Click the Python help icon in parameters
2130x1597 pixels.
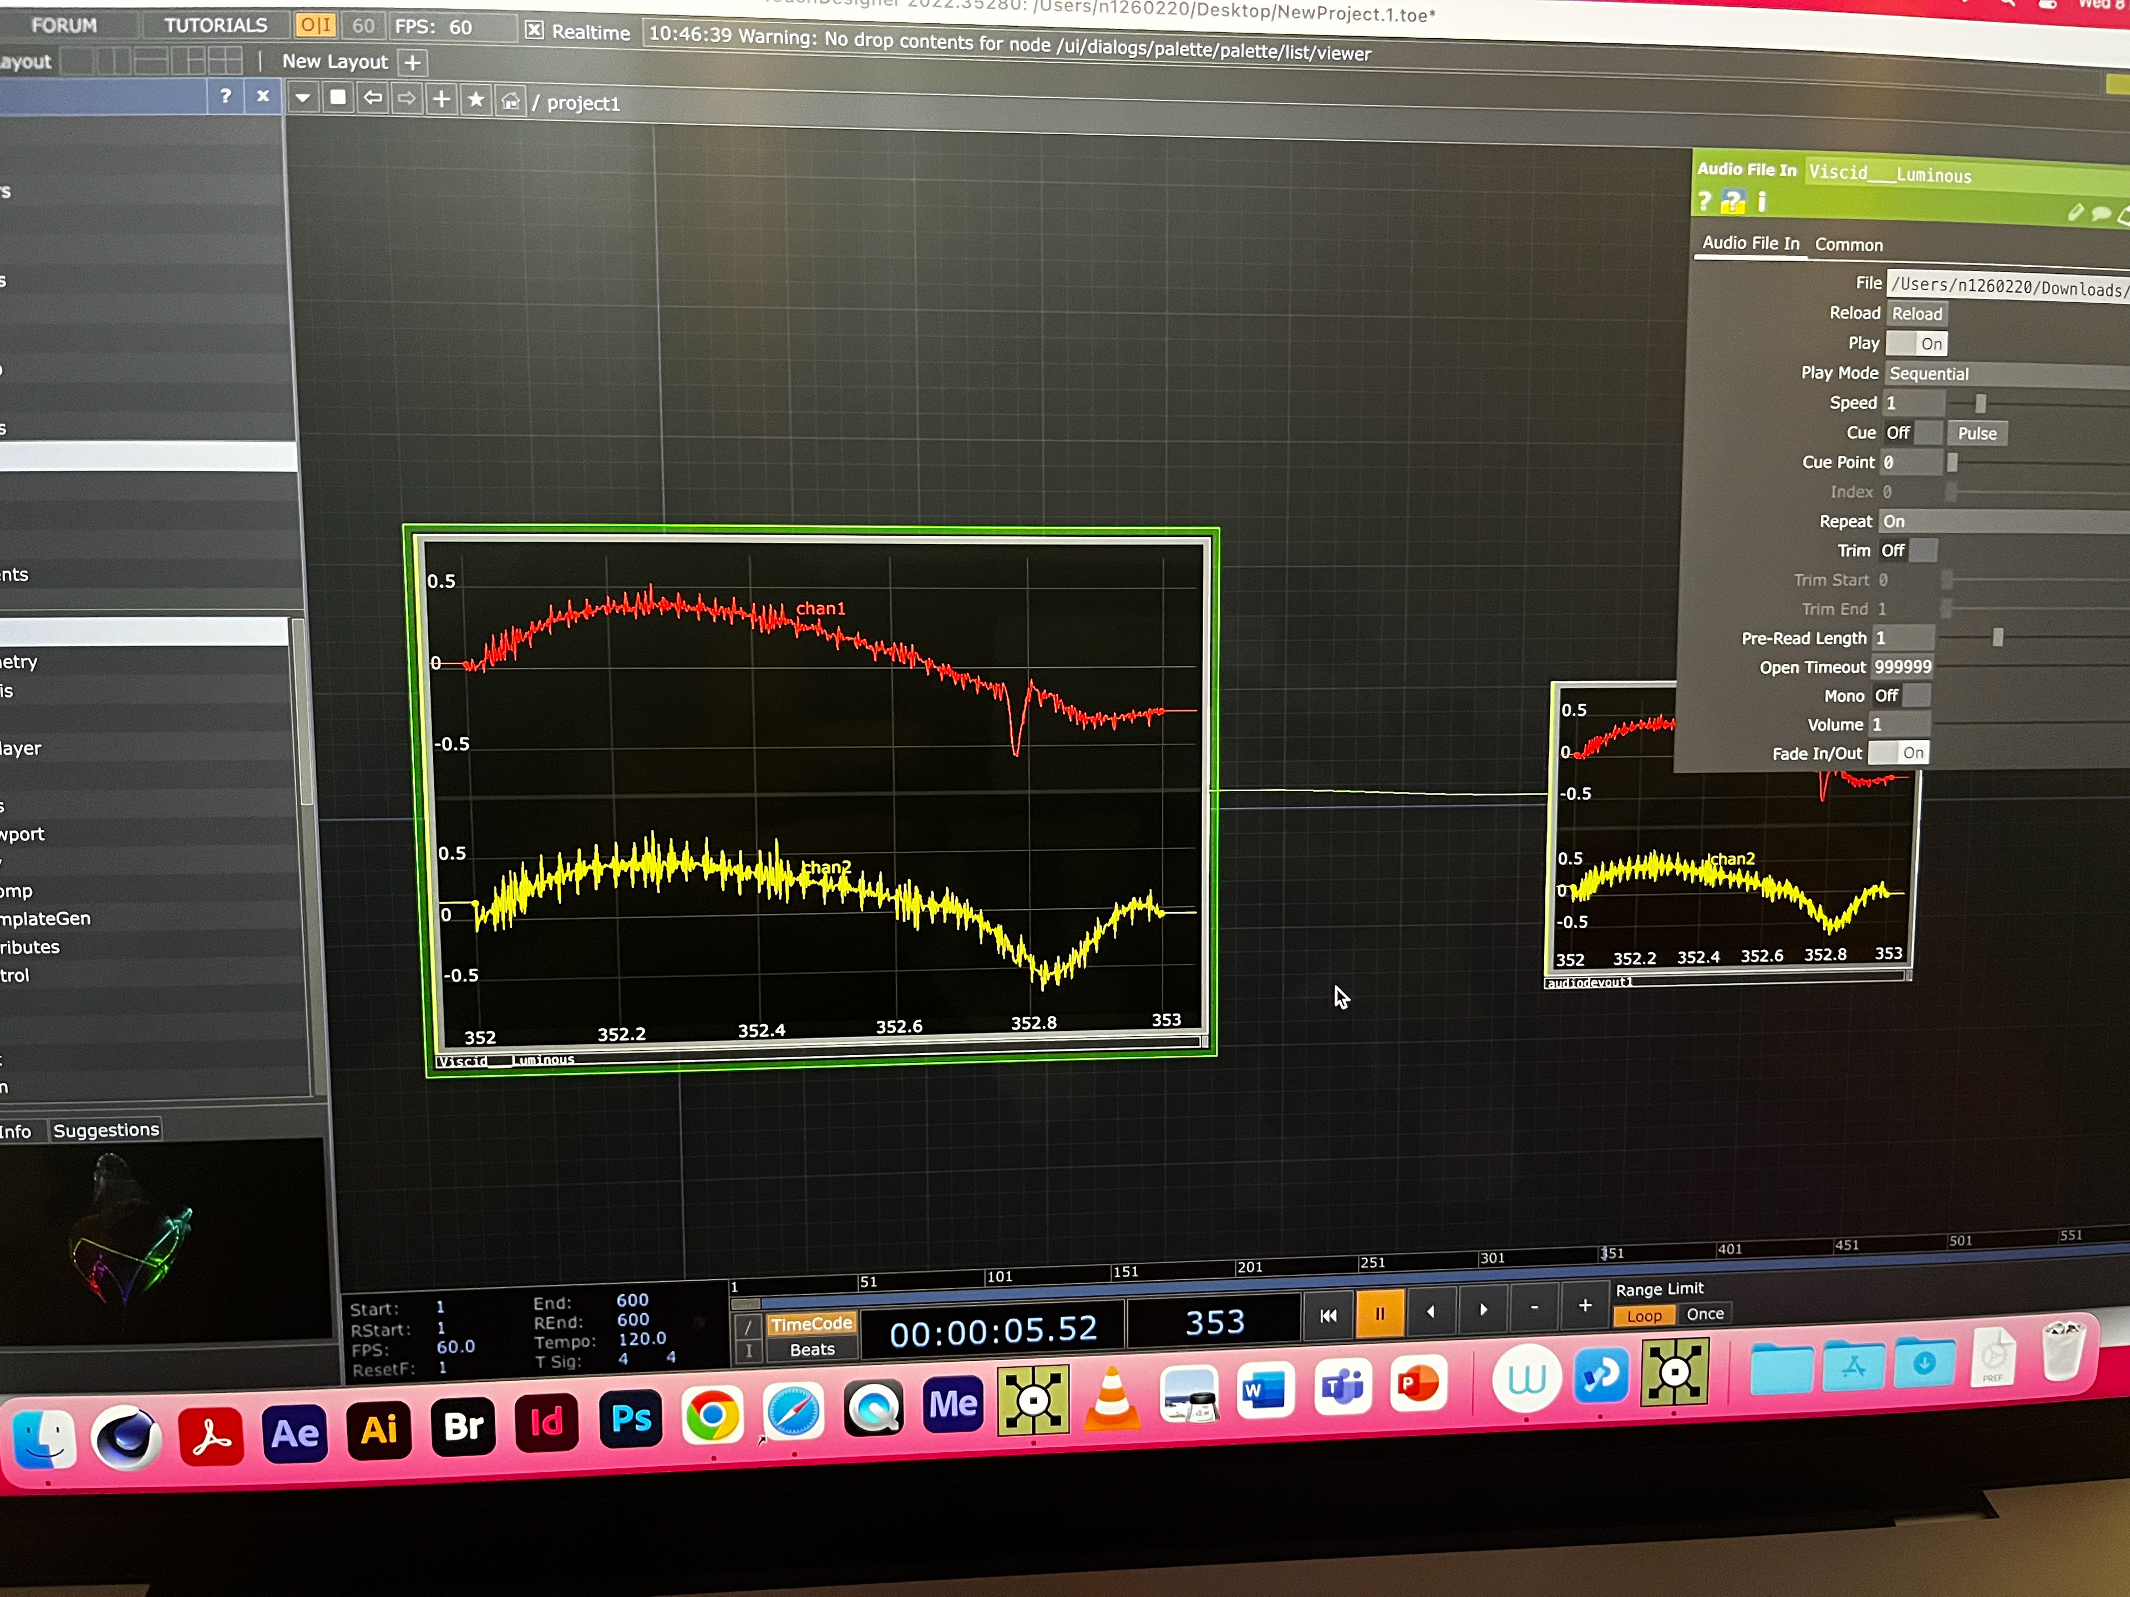tap(1732, 201)
